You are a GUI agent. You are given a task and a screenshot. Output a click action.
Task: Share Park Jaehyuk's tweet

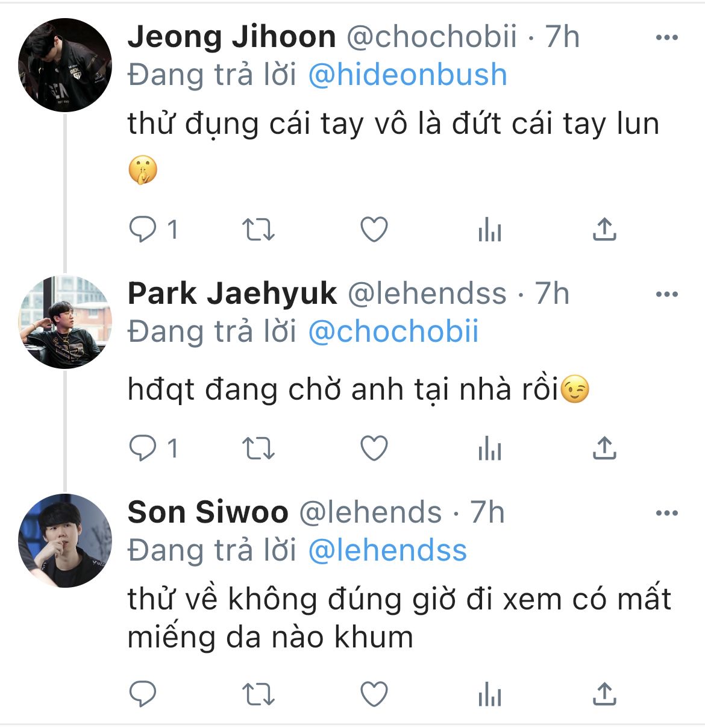pyautogui.click(x=604, y=448)
